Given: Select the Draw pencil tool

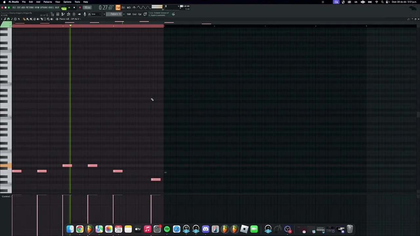Looking at the screenshot, I should click(24, 19).
